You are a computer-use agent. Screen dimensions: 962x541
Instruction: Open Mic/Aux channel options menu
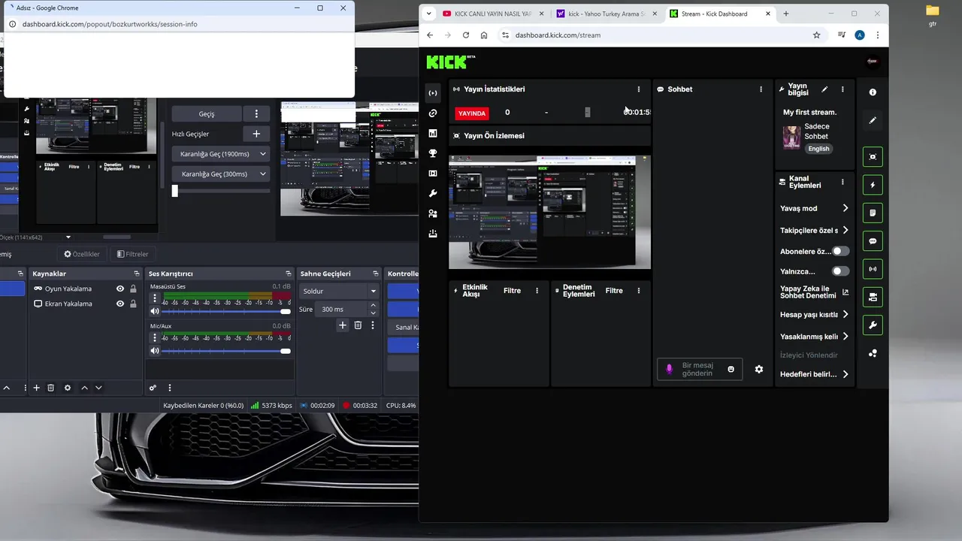(x=155, y=338)
